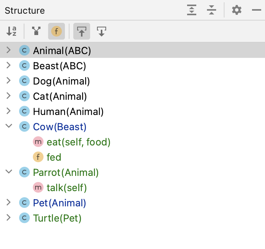Click the class icon beside Human(Animal)
265x249 pixels.
pyautogui.click(x=24, y=111)
